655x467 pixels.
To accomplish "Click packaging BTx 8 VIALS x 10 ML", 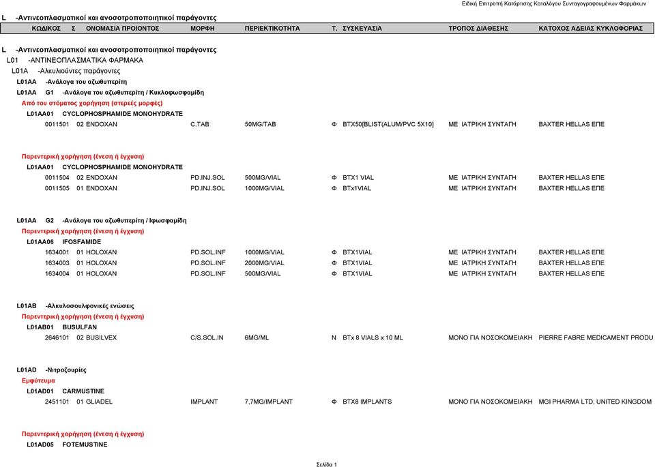I will tap(373, 337).
